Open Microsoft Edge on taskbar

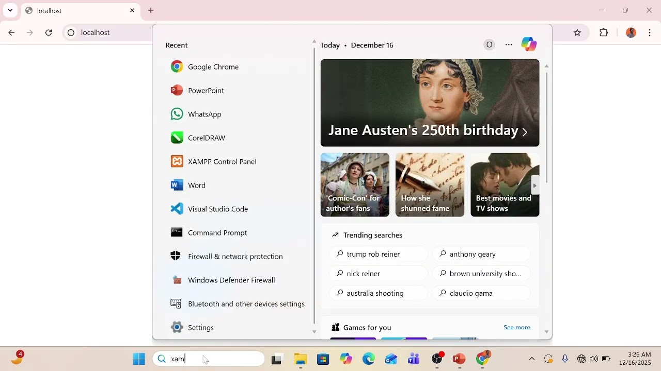[369, 359]
